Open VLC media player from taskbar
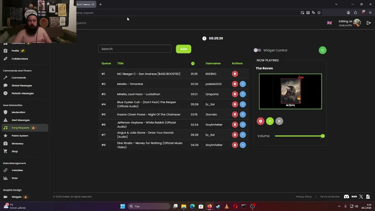 point(226,206)
